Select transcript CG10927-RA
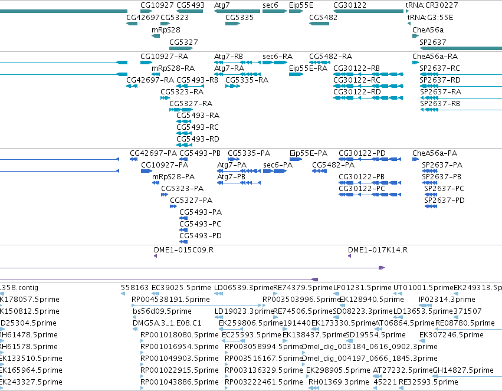The height and width of the screenshot is (391, 502). (164, 57)
